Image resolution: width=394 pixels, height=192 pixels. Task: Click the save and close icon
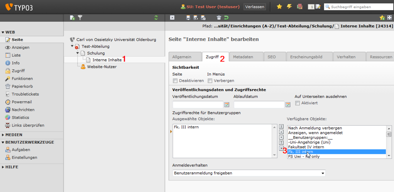pyautogui.click(x=203, y=17)
